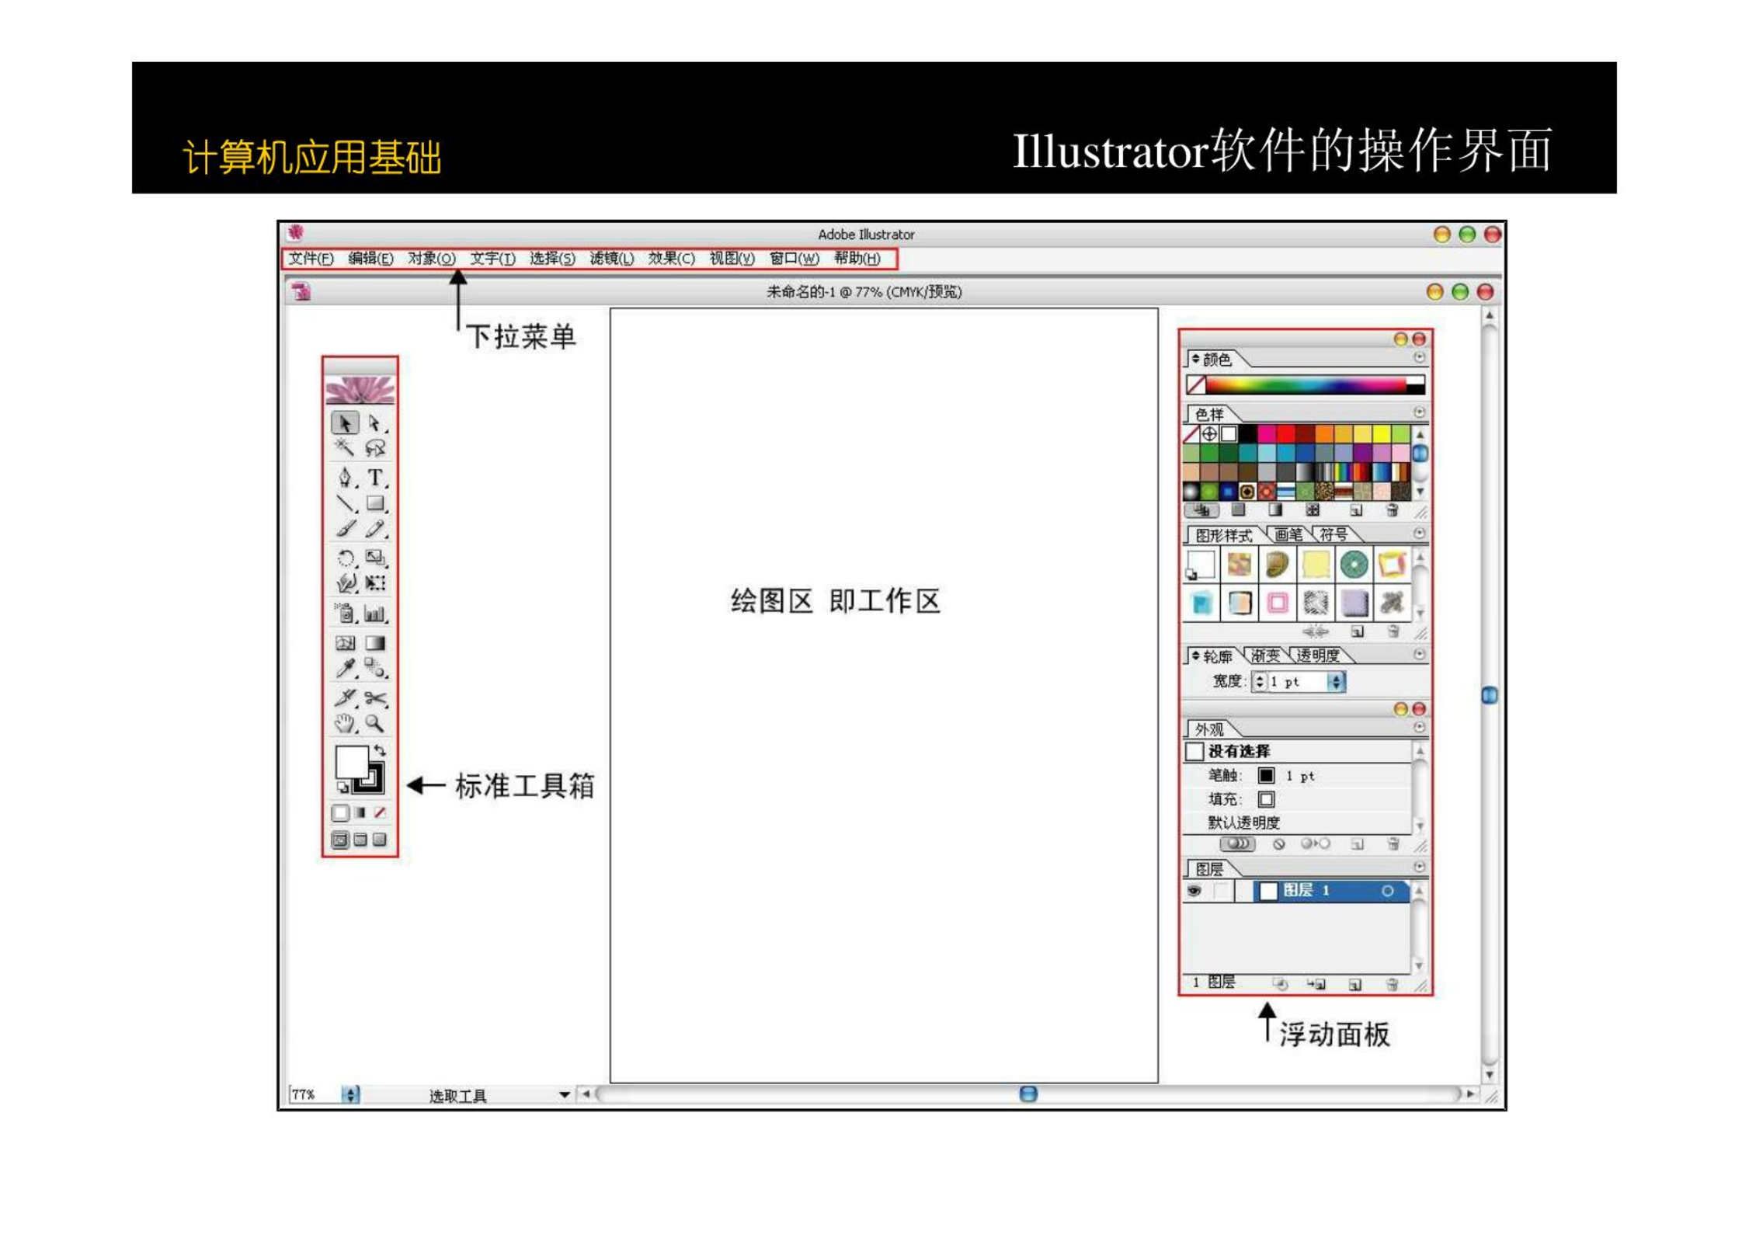The image size is (1749, 1238).
Task: Select the Scale tool
Action: [x=375, y=558]
